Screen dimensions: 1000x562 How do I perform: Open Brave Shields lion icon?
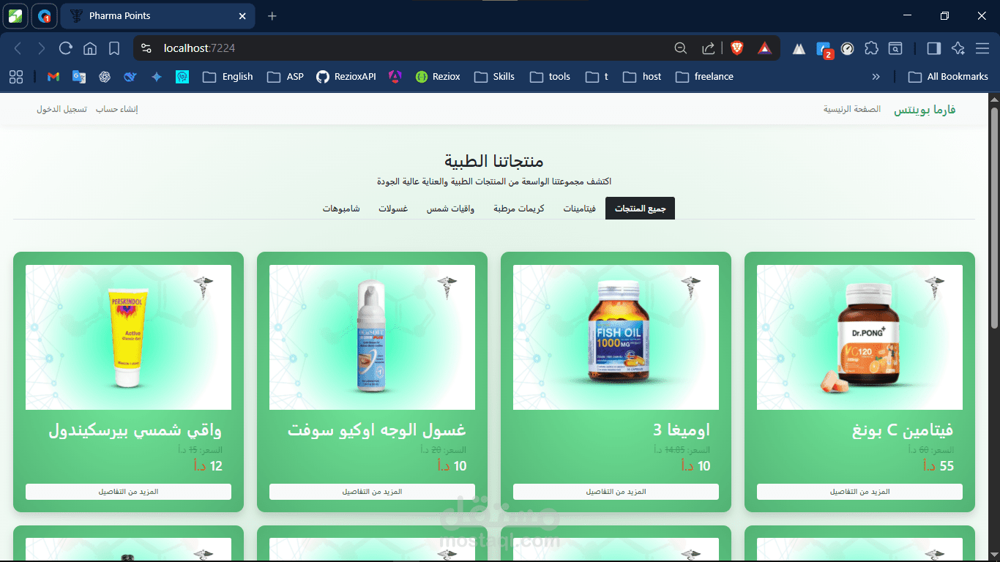tap(736, 48)
